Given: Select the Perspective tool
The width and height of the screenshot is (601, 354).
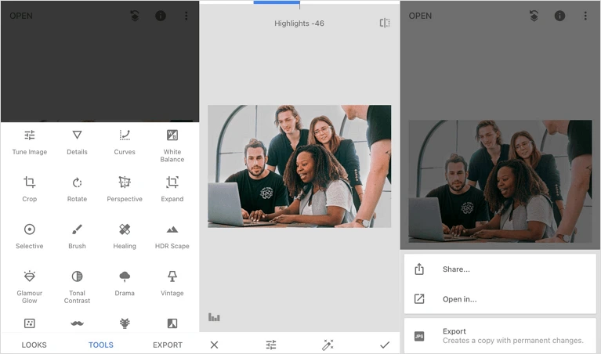Looking at the screenshot, I should [125, 189].
